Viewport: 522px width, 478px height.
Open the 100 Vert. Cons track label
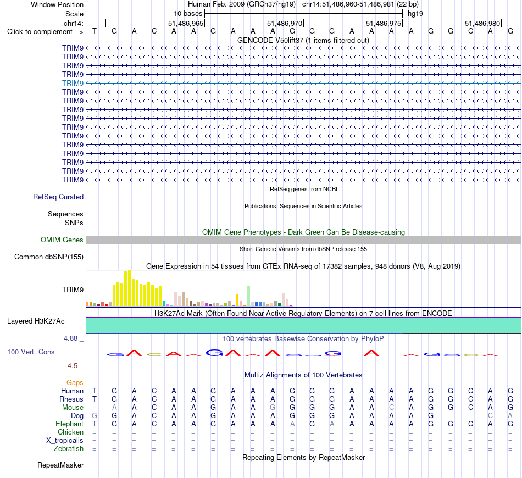(x=31, y=352)
